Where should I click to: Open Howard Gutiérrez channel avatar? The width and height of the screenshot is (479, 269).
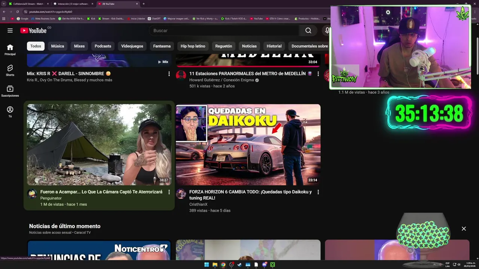[x=181, y=75]
